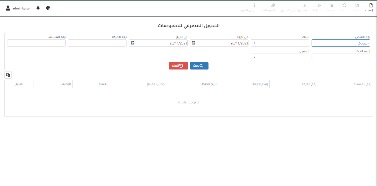Click the حفظ (Save) toolbar icon
Viewport: 377px width, 186px height.
click(x=357, y=5)
